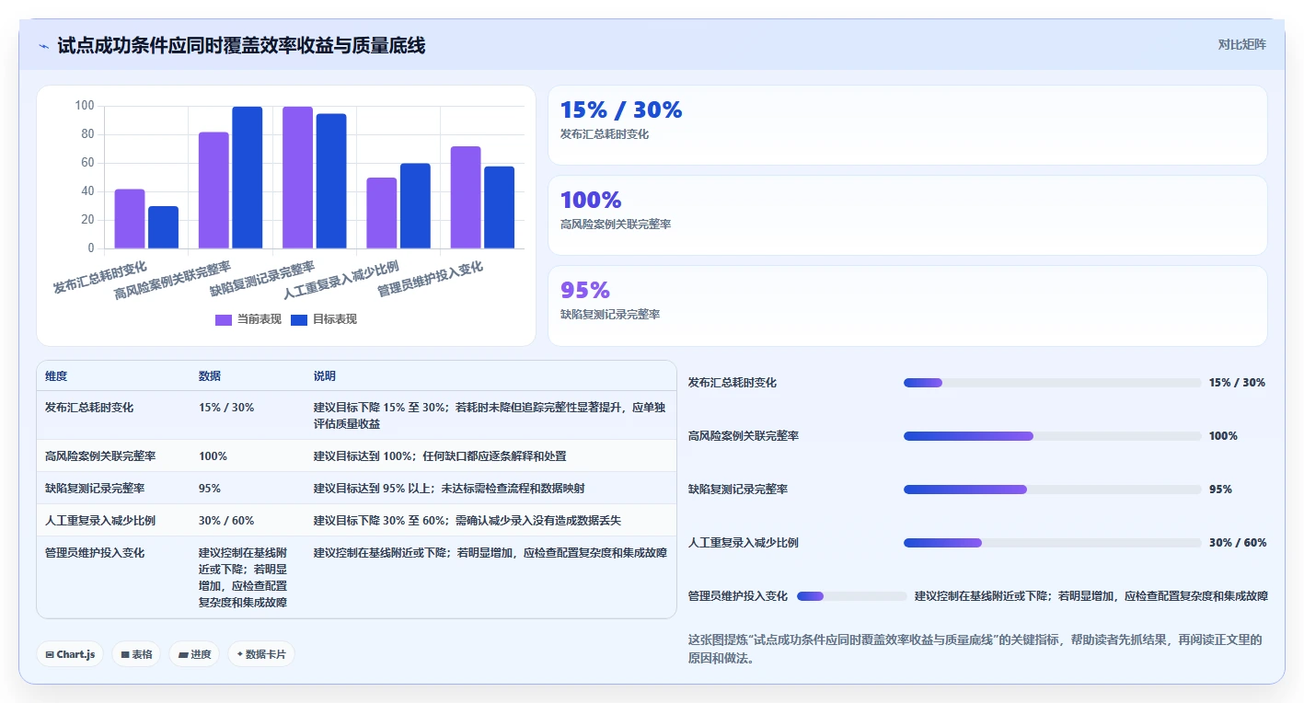
Task: Click the purple 管理员维护投入变化 current bar
Action: coord(466,198)
